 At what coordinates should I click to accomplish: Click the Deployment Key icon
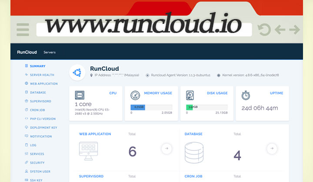click(27, 127)
